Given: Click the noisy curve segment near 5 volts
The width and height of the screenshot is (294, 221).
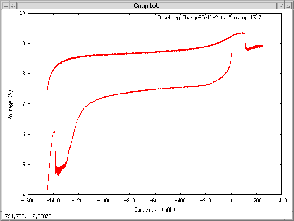Looking at the screenshot, I should click(60, 170).
